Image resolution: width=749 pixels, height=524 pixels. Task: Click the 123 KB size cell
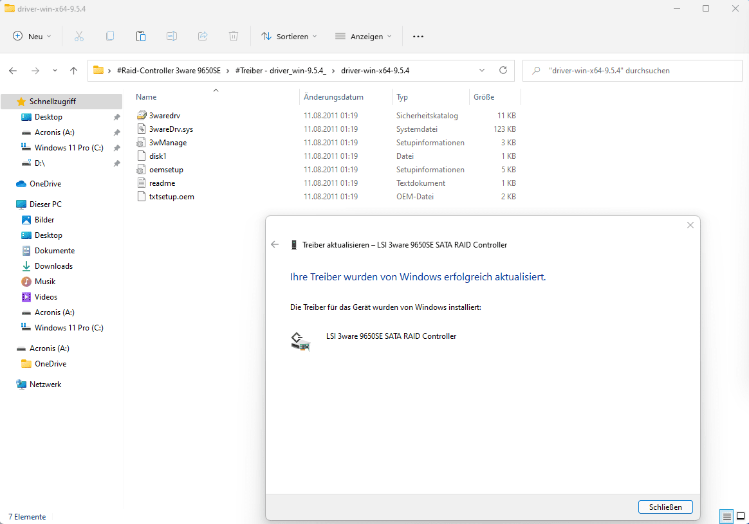pyautogui.click(x=504, y=129)
